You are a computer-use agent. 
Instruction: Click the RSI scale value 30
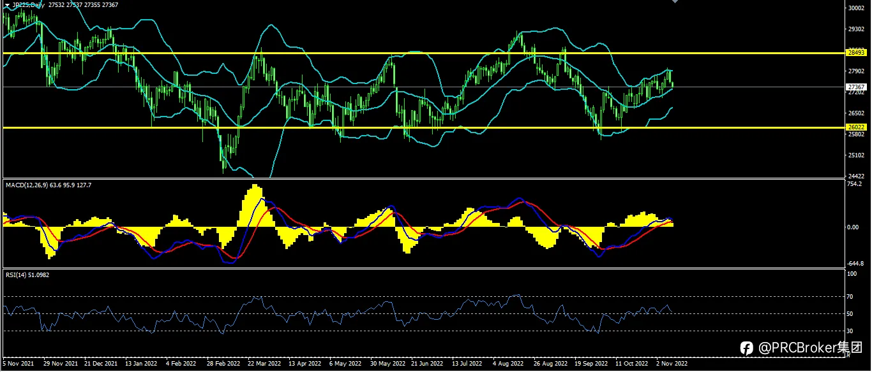[850, 331]
